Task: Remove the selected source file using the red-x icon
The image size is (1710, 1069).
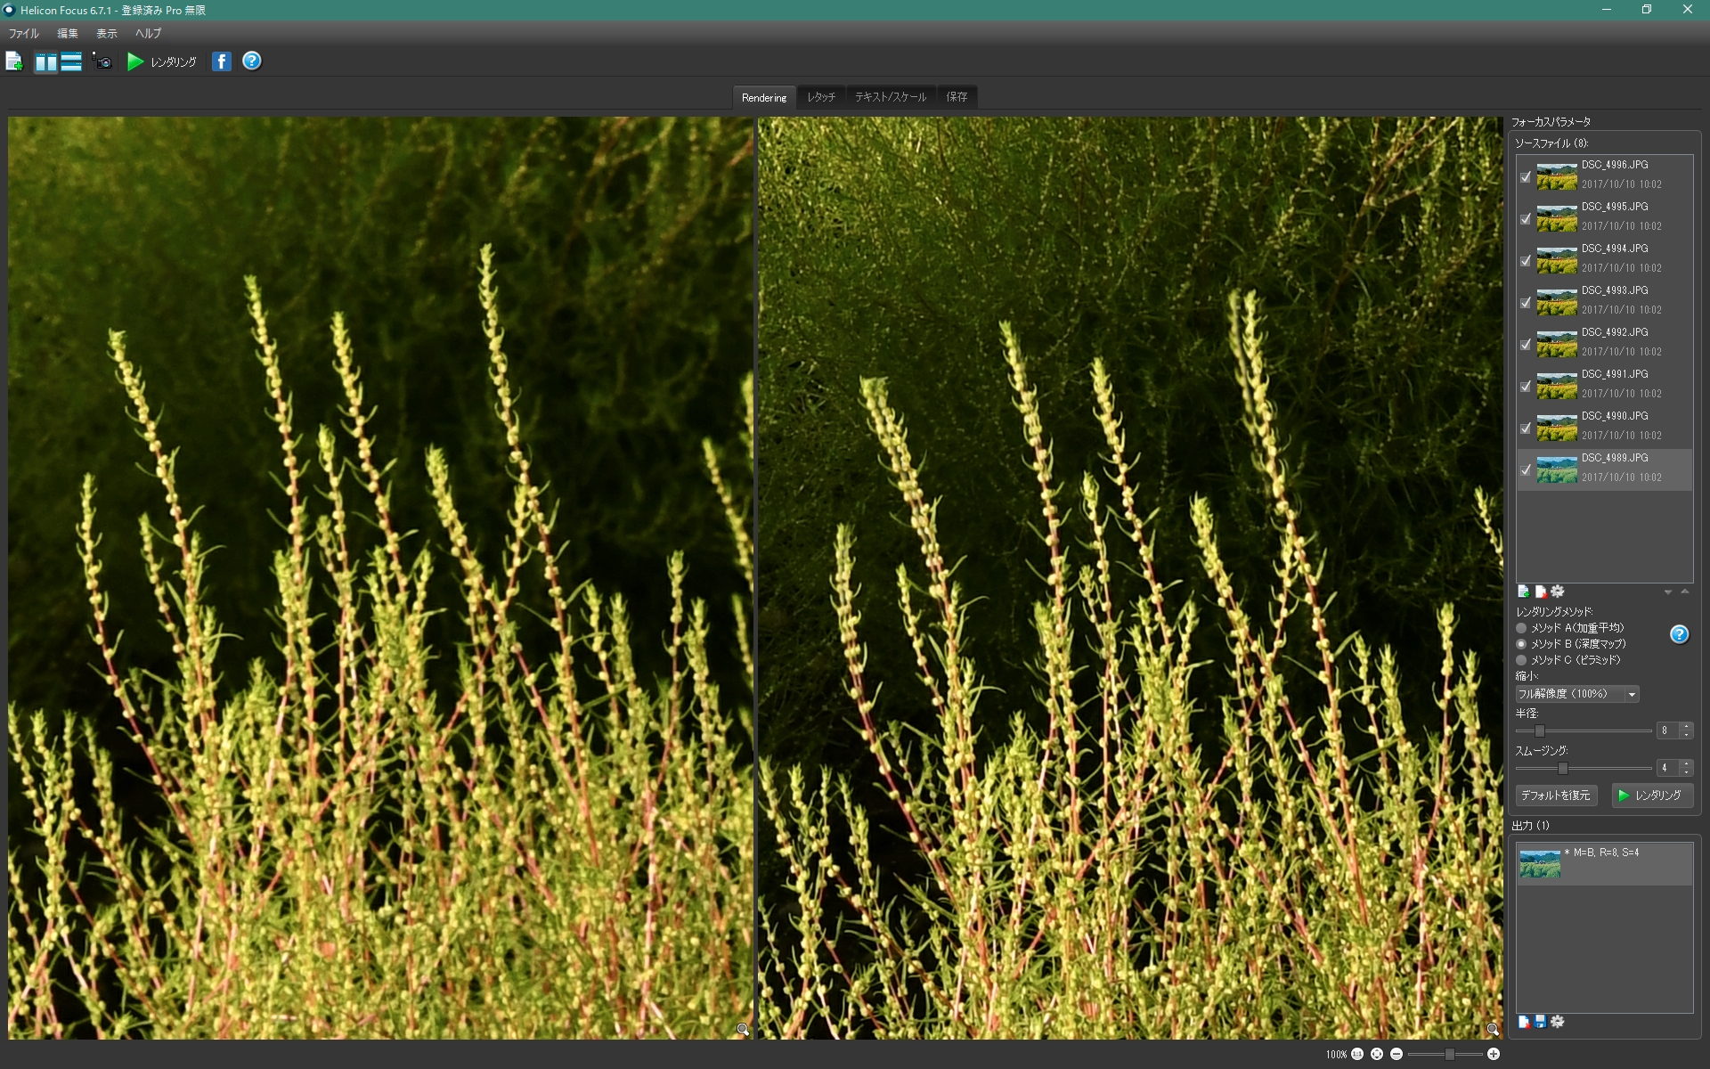Action: coord(1540,592)
